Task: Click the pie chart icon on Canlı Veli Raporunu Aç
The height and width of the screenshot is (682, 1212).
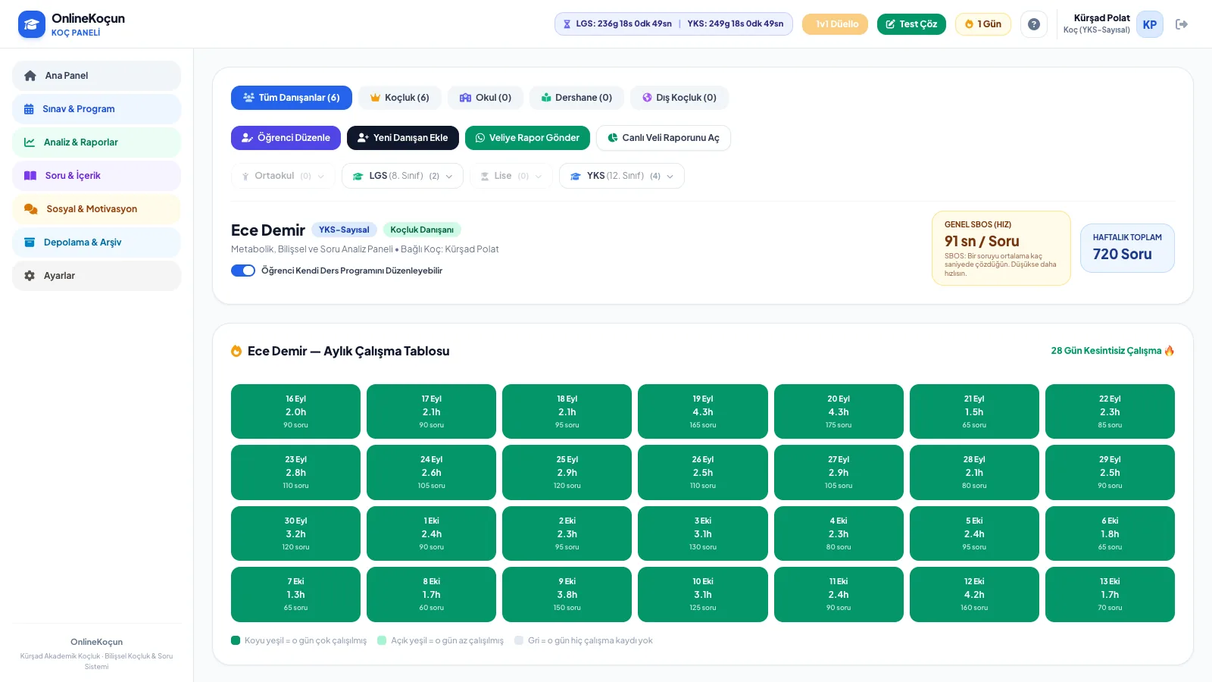Action: click(613, 138)
